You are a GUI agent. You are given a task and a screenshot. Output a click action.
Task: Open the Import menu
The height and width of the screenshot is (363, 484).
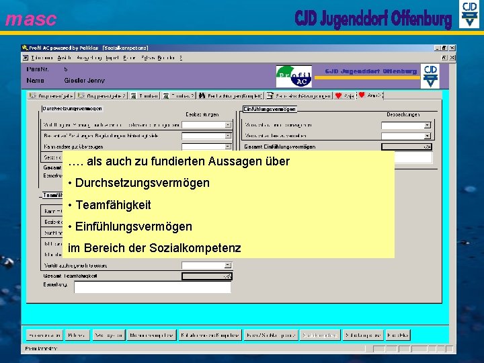(x=112, y=58)
